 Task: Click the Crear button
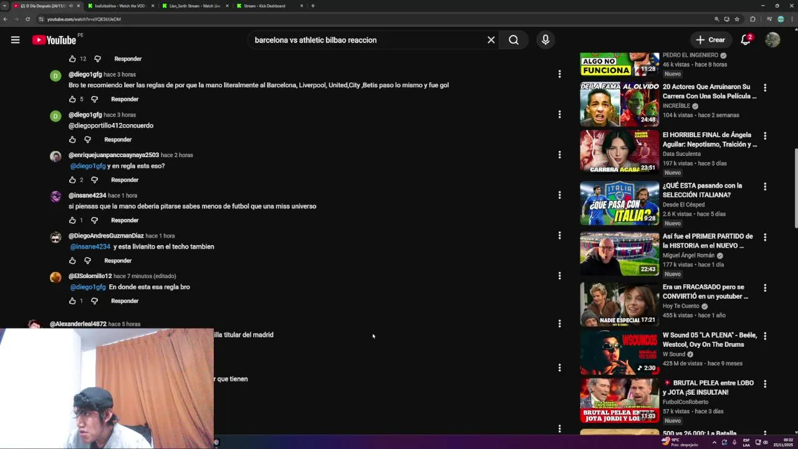(x=711, y=40)
